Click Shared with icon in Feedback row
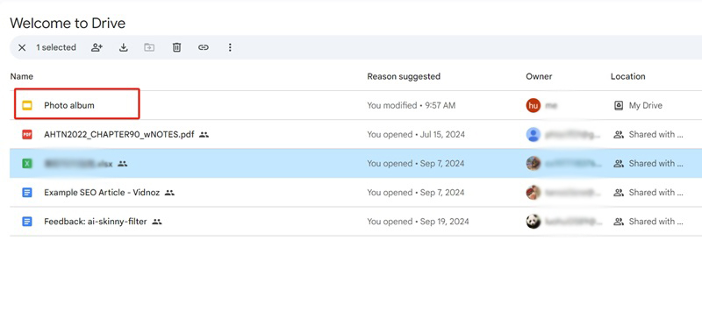 pyautogui.click(x=619, y=222)
